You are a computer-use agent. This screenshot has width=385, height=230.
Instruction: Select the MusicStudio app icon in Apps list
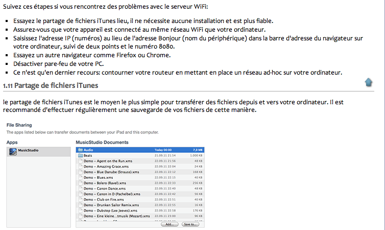13,152
